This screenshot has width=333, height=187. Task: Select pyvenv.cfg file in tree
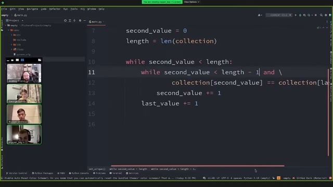(22, 55)
